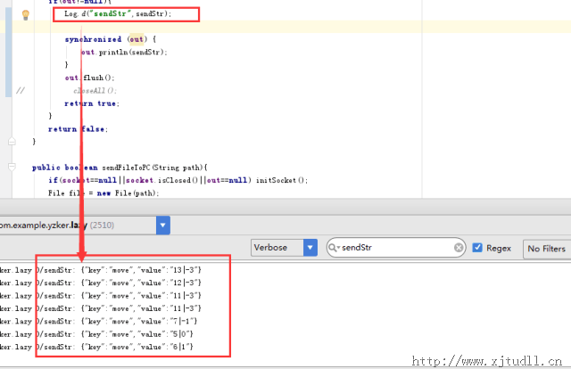The height and width of the screenshot is (369, 571).
Task: Click the yellow lightbulb quick-fix icon
Action: (x=26, y=14)
